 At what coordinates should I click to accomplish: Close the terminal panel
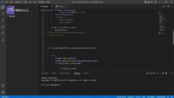click(x=172, y=73)
